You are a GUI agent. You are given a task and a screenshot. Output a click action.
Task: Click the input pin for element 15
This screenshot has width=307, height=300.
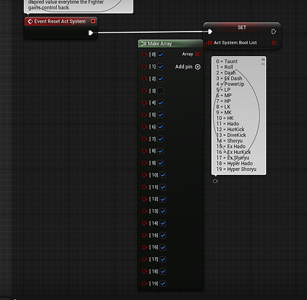144,235
